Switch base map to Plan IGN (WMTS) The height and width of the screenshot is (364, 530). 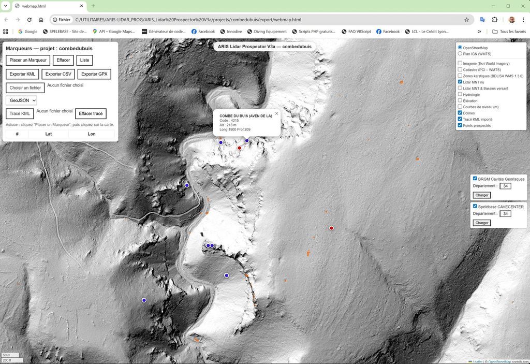tap(460, 53)
